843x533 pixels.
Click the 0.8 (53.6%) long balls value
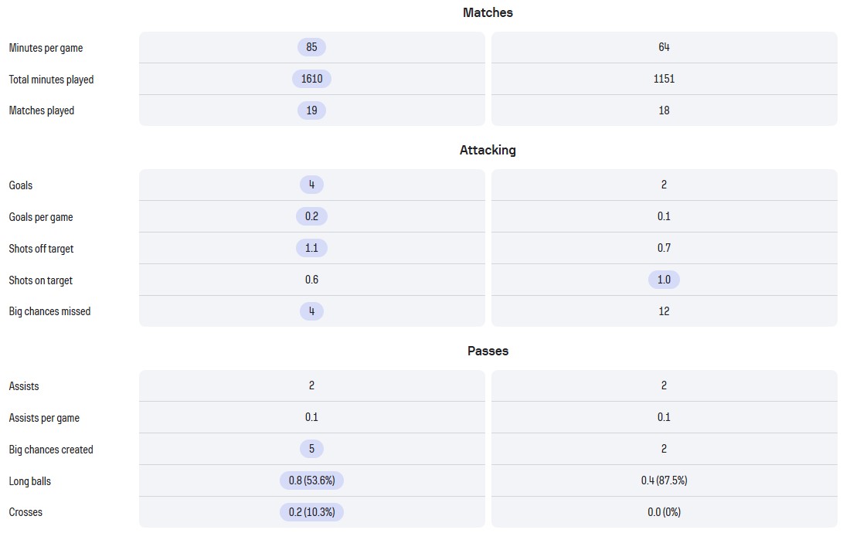click(311, 480)
